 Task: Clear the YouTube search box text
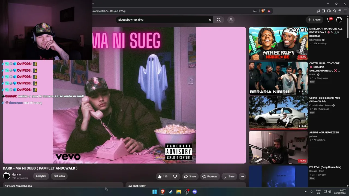tap(210, 20)
